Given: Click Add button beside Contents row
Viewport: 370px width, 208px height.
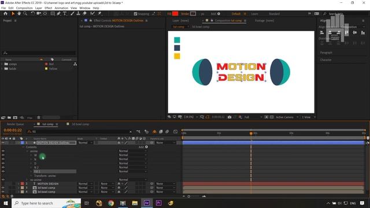Looking at the screenshot, I should (x=143, y=147).
